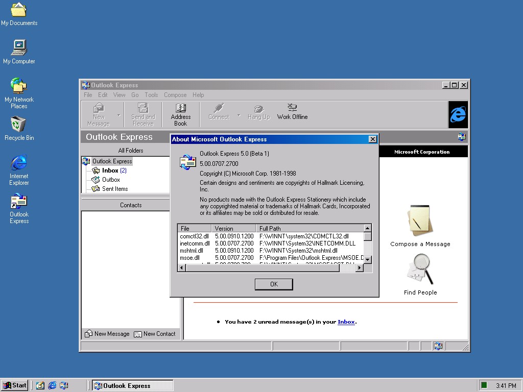
Task: Click the Outlook Express icon in the banner bar
Action: click(462, 137)
